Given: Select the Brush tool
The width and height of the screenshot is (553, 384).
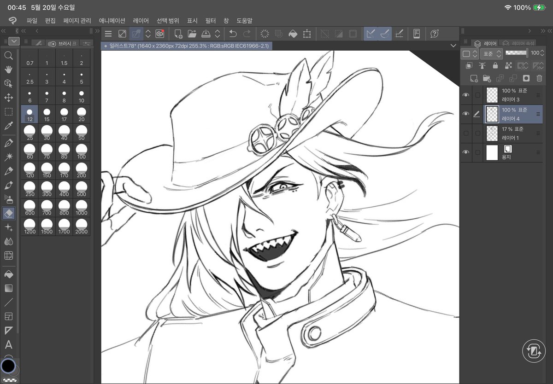Looking at the screenshot, I should coord(8,186).
